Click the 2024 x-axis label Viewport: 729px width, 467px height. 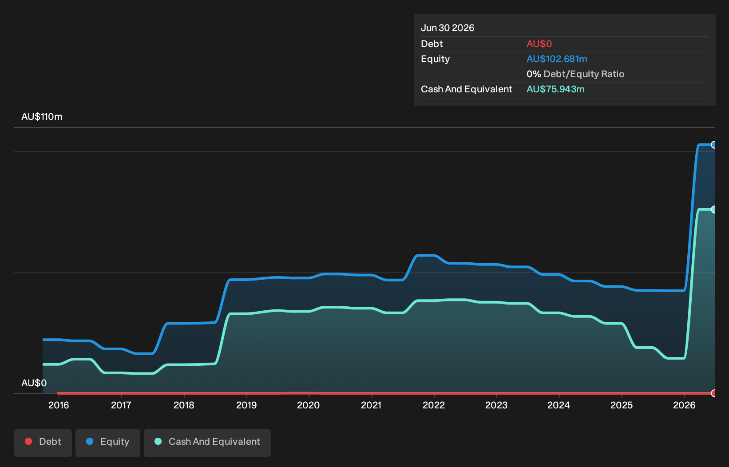559,405
